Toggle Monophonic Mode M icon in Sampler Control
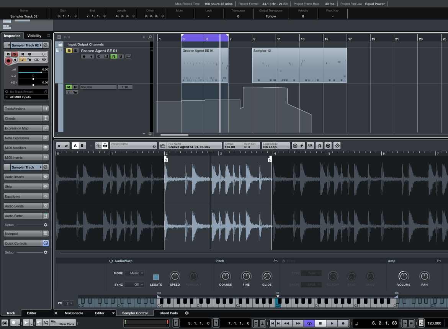This screenshot has height=329, width=448. (328, 146)
